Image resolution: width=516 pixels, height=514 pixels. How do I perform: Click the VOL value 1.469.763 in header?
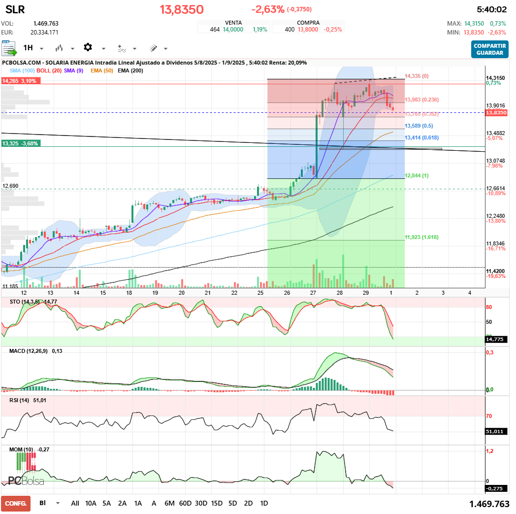(46, 23)
